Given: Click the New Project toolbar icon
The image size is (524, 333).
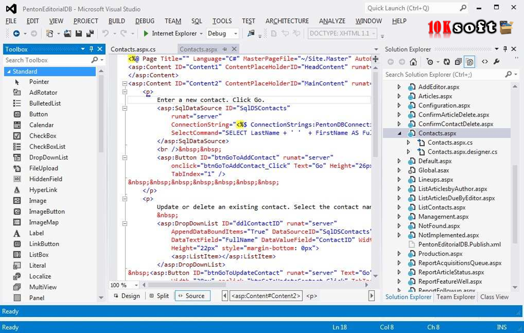Looking at the screenshot, I should coord(50,34).
